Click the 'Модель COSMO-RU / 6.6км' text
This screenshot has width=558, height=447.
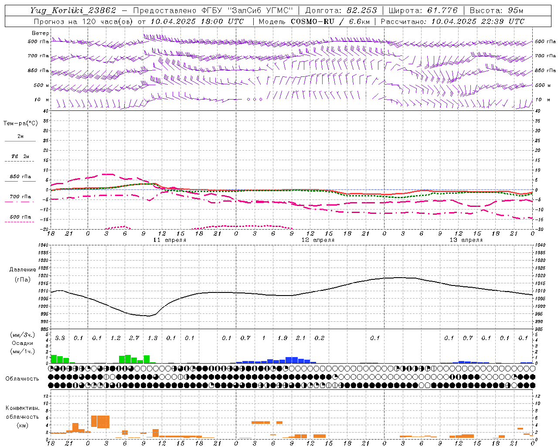tap(314, 21)
